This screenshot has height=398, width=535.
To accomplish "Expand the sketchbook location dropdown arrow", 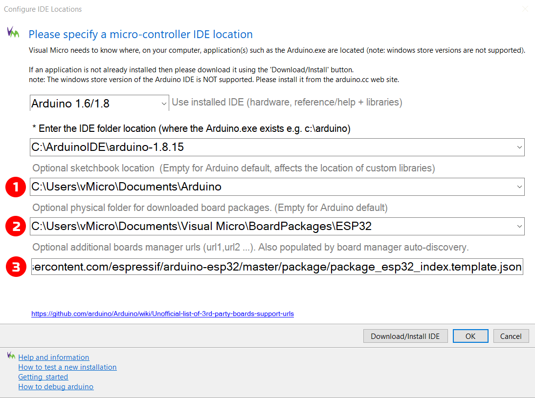I will click(519, 187).
